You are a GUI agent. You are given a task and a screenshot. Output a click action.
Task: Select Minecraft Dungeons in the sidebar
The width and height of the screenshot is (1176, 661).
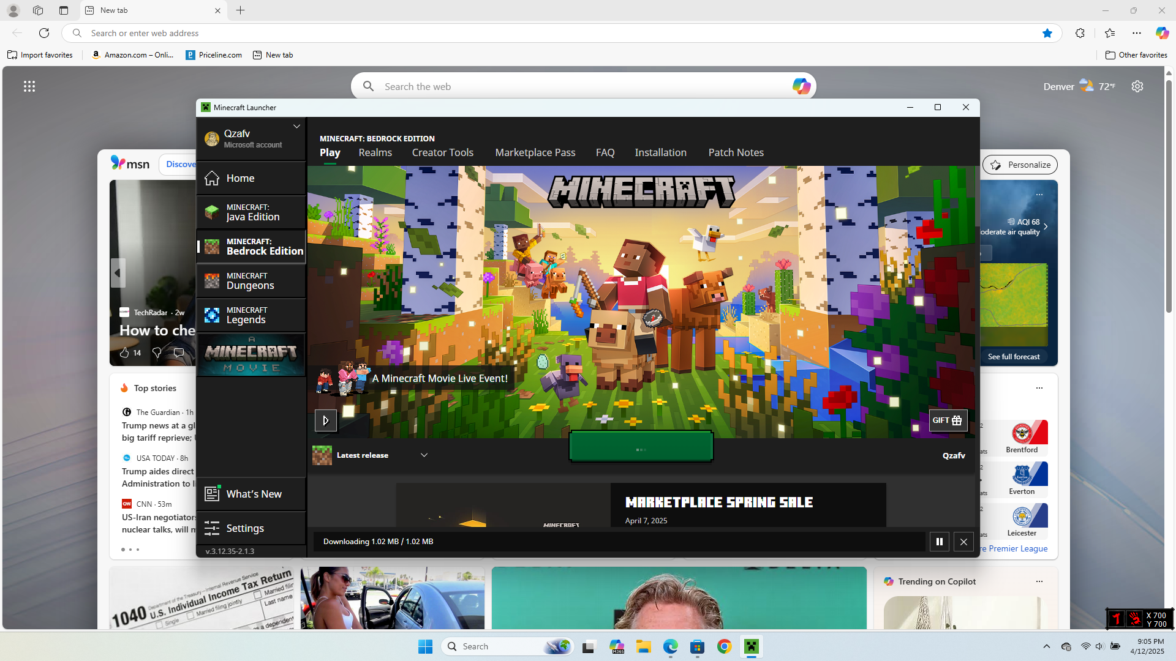click(251, 281)
